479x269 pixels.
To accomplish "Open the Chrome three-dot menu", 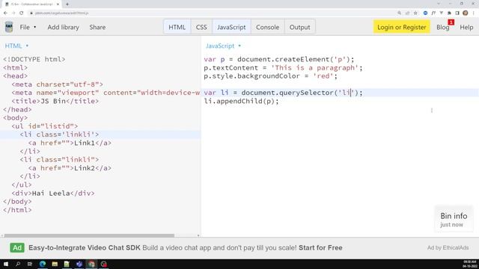I will coord(474,13).
